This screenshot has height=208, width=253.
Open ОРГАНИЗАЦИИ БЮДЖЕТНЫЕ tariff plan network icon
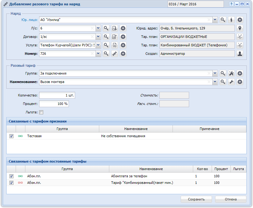coord(240,37)
